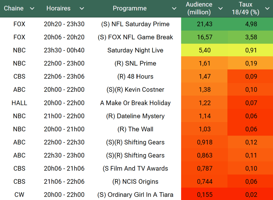Image resolution: width=273 pixels, height=200 pixels.
Task: Open the Taux 18/49 (%) filter dropdown
Action: click(x=267, y=9)
